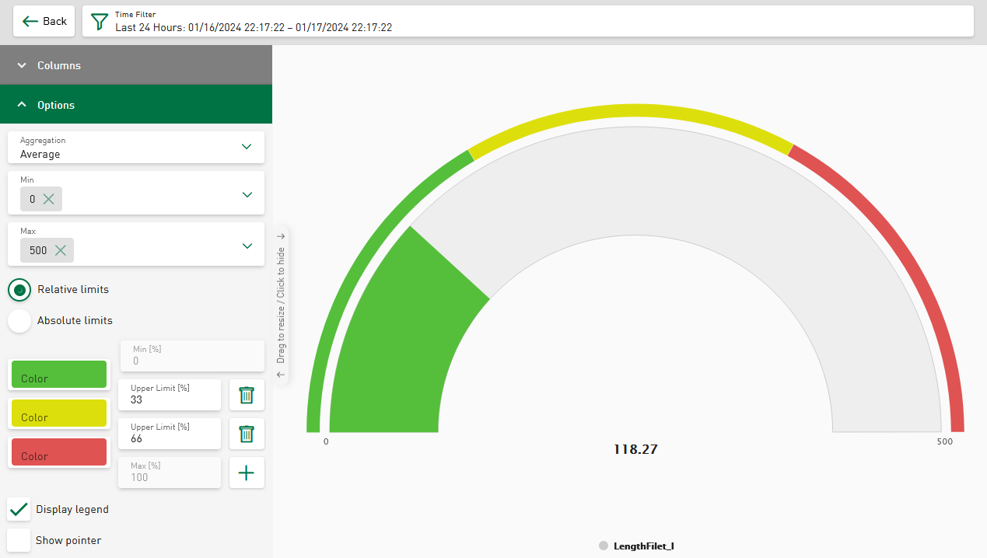Open the yellow Color swatch picker

tap(59, 413)
